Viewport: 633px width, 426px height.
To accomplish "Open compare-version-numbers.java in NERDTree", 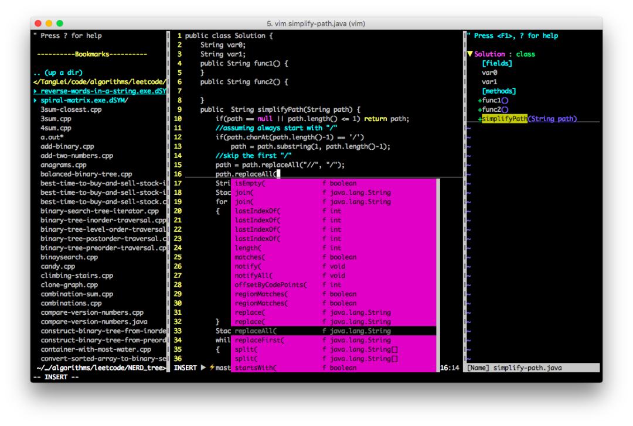I will 94,322.
